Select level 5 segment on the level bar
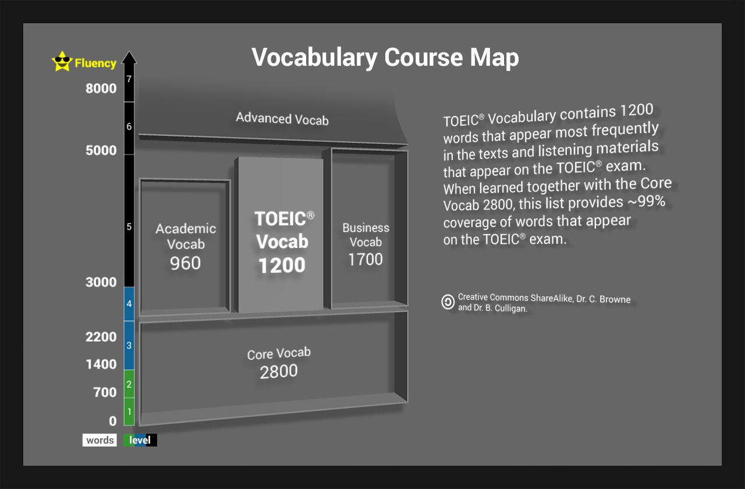Image resolution: width=745 pixels, height=489 pixels. pos(129,221)
